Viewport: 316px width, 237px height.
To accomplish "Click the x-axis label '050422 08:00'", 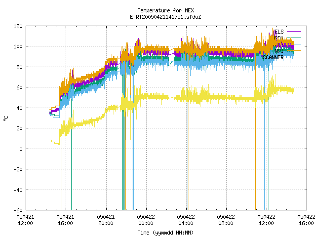I will click(226, 220).
